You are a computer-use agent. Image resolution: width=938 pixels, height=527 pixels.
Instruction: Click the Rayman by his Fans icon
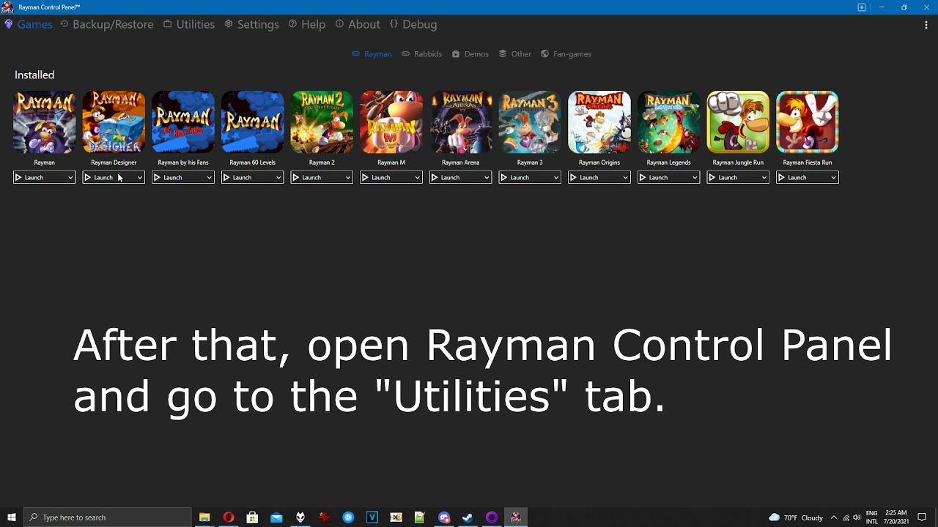tap(183, 122)
